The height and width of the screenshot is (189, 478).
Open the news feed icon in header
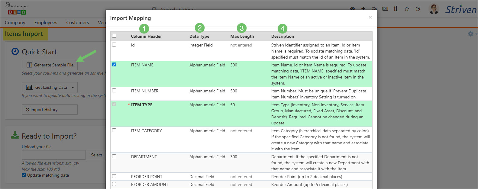(x=385, y=9)
